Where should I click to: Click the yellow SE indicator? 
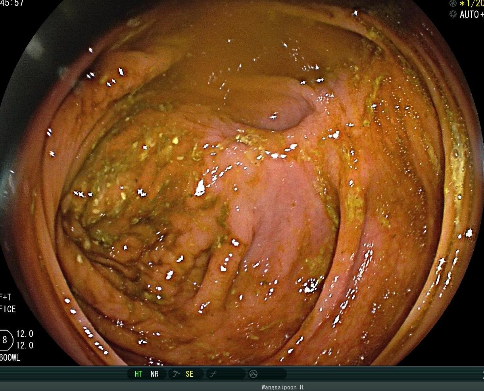pos(190,374)
